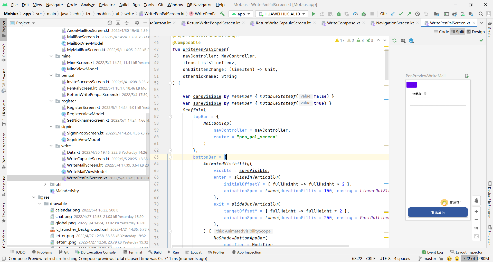Click the Make Project hammer icon
This screenshot has width=493, height=262.
point(222,14)
